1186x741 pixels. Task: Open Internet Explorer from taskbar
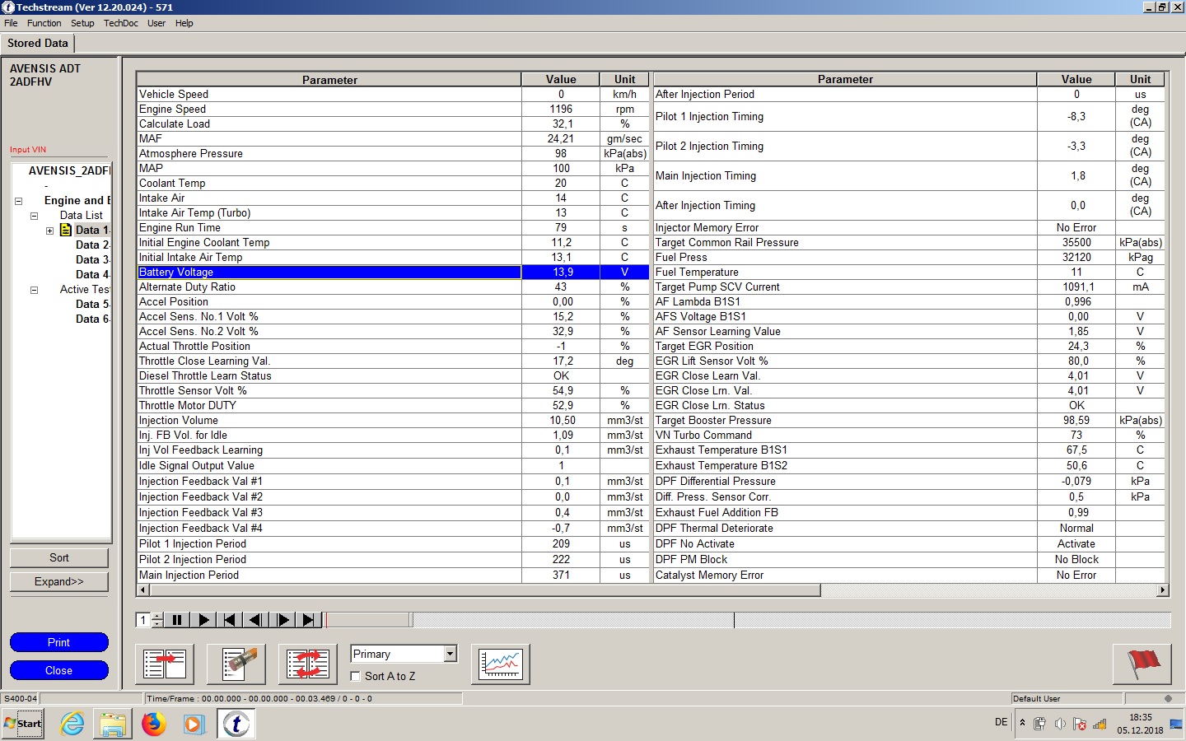click(72, 724)
